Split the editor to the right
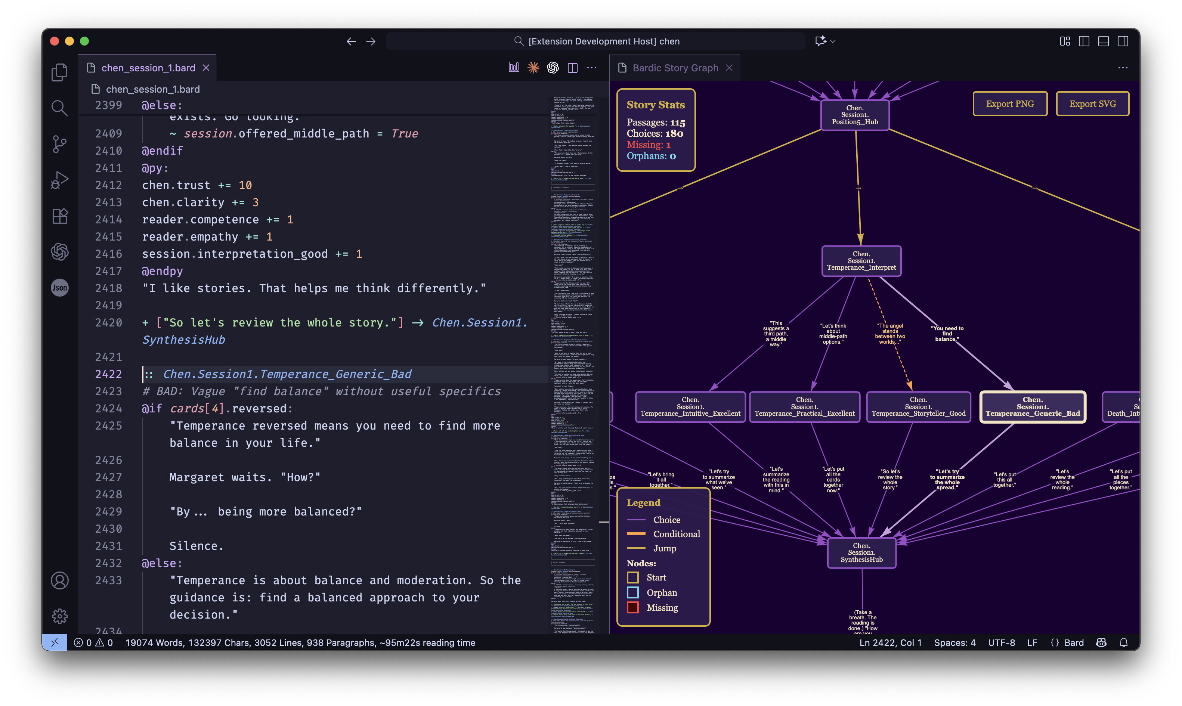 [572, 68]
